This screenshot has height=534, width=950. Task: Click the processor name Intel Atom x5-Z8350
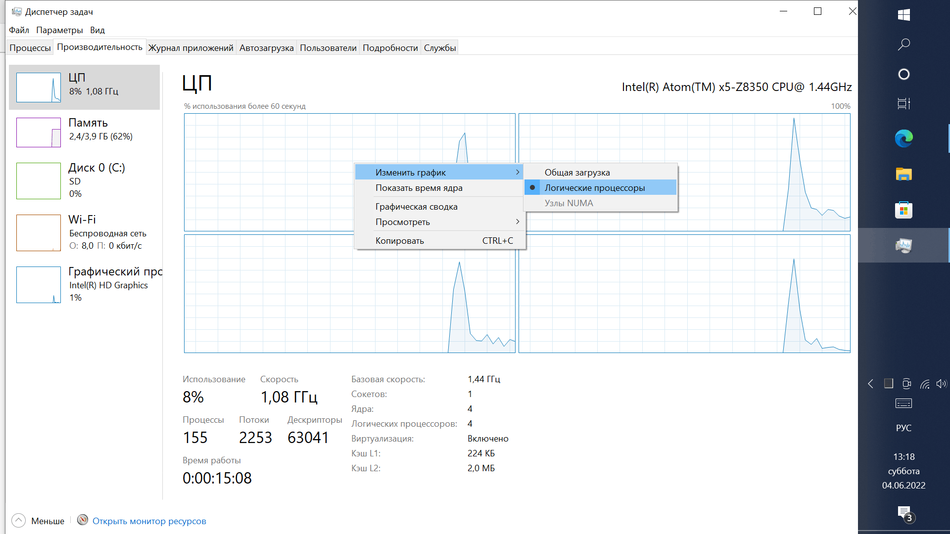tap(737, 87)
